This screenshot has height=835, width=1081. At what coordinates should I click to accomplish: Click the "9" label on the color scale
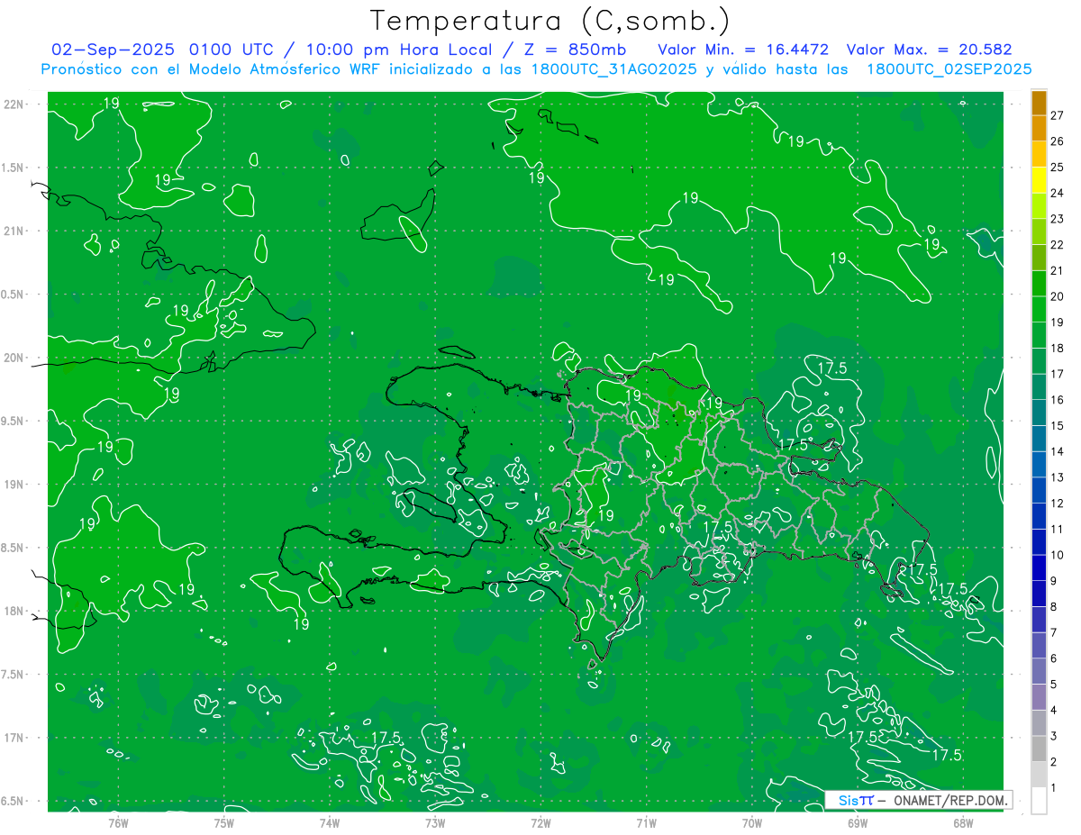click(1054, 581)
